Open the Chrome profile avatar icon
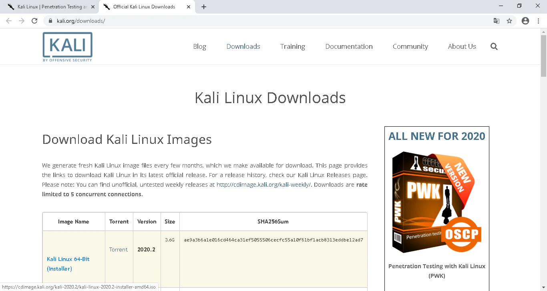Screen dimensions: 547x291 click(525, 21)
